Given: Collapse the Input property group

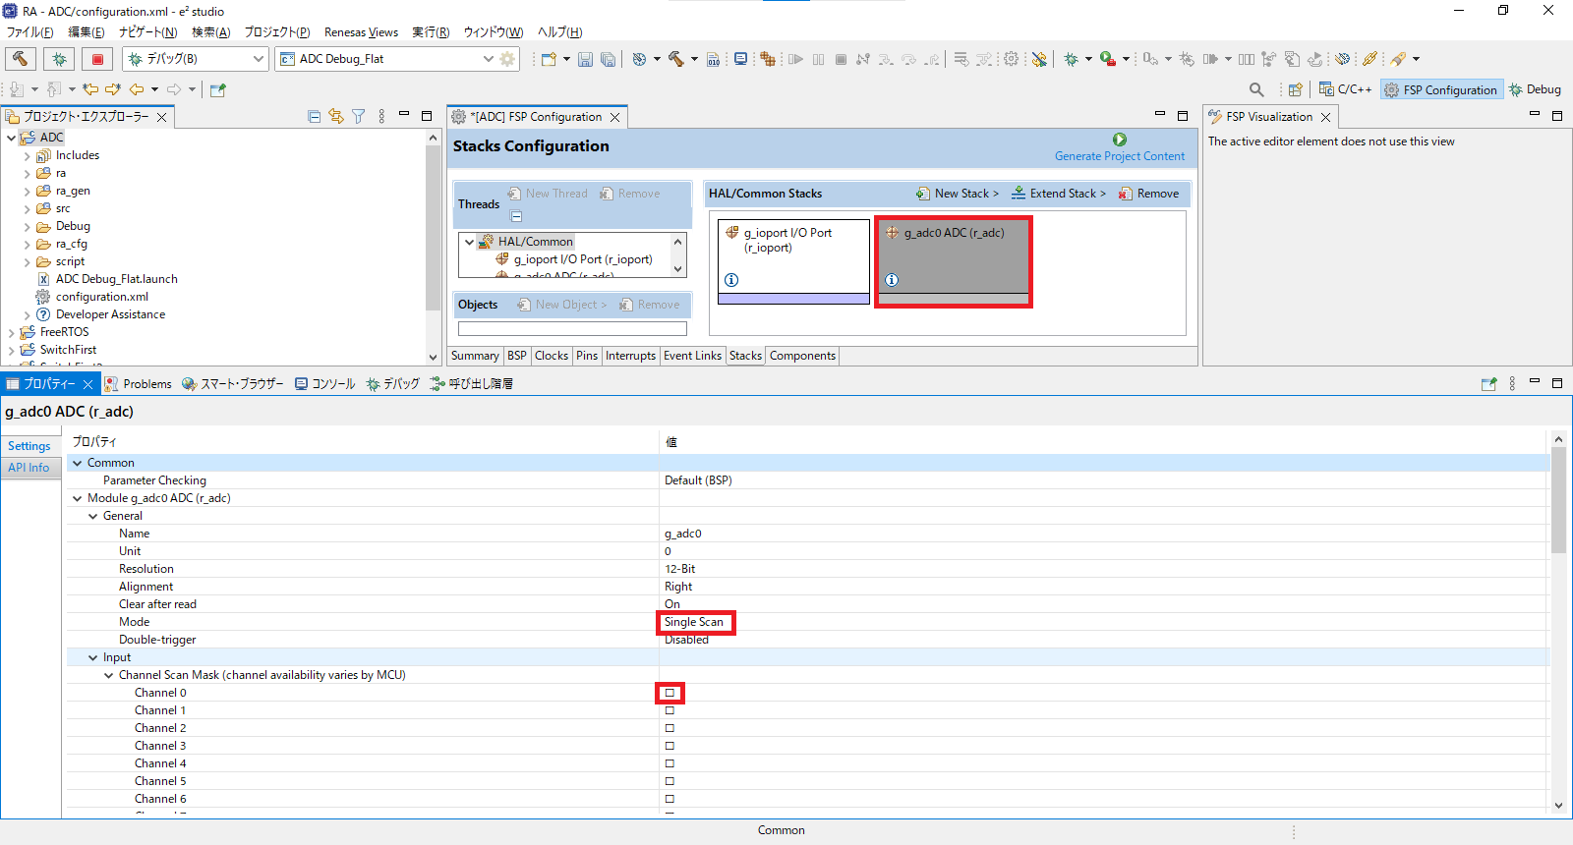Looking at the screenshot, I should click(93, 657).
